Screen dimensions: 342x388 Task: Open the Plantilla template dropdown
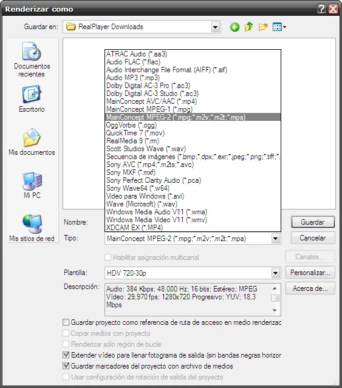(x=275, y=273)
